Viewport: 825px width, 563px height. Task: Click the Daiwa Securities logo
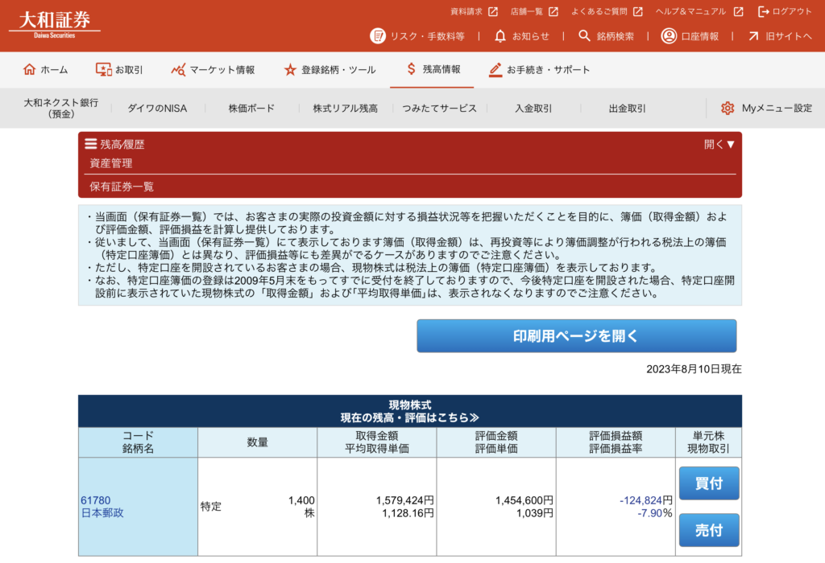point(55,25)
